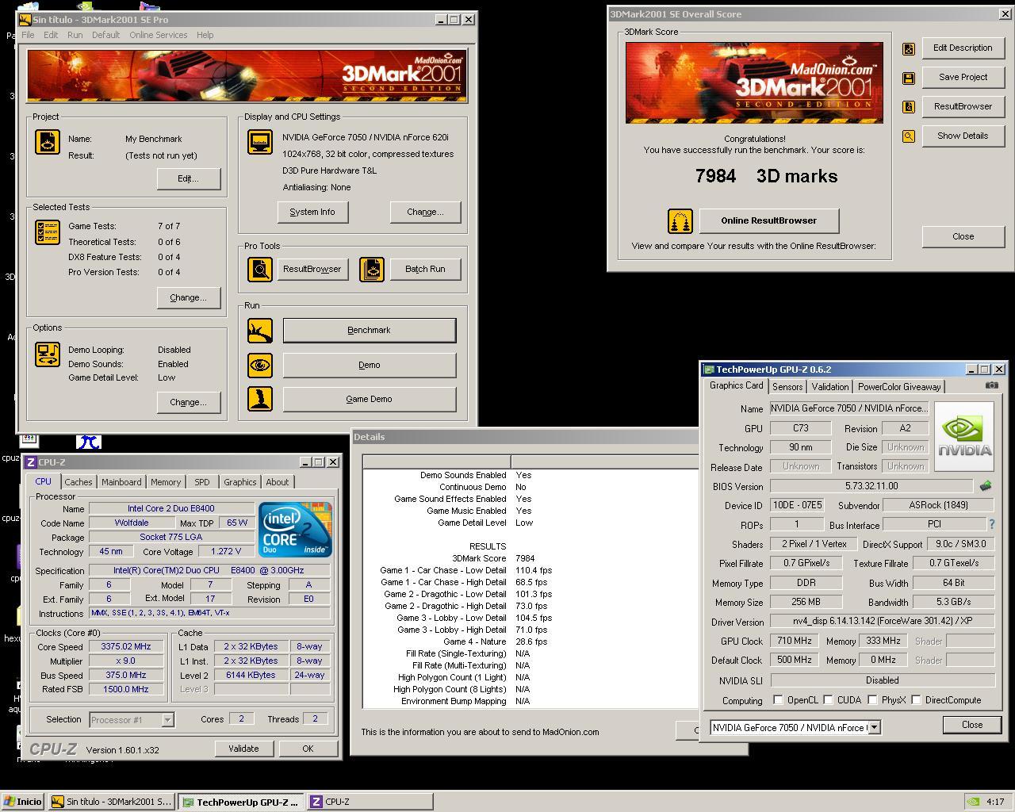Click the ResultBrowser magnifier icon in Pro Tools
The image size is (1015, 812).
[260, 270]
